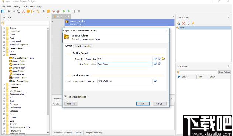This screenshot has width=233, height=136.
Task: Open the Tools menu
Action: tap(25, 6)
